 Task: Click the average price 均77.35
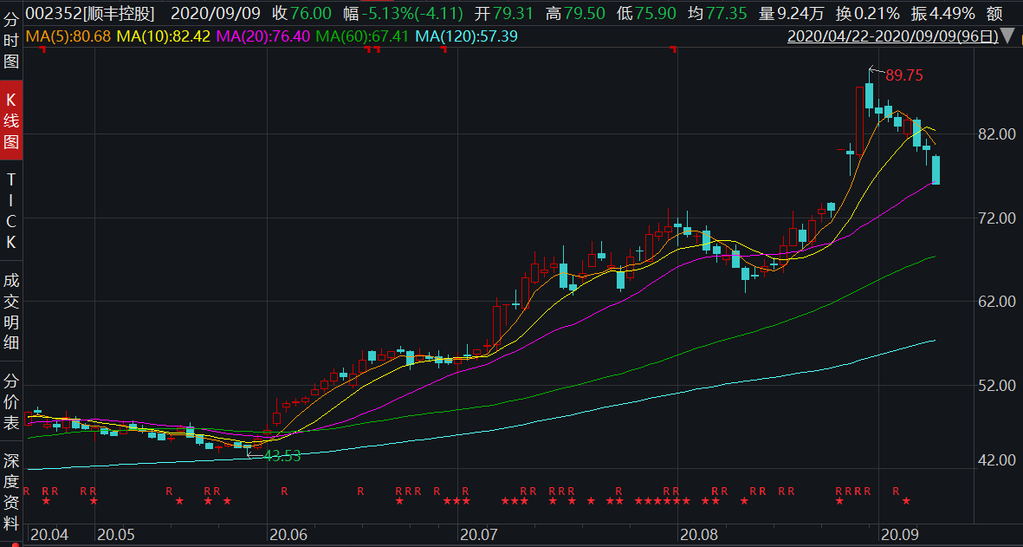(717, 13)
